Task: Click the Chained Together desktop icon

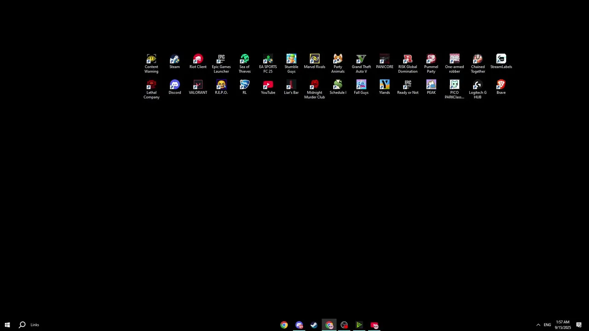Action: coord(478,63)
